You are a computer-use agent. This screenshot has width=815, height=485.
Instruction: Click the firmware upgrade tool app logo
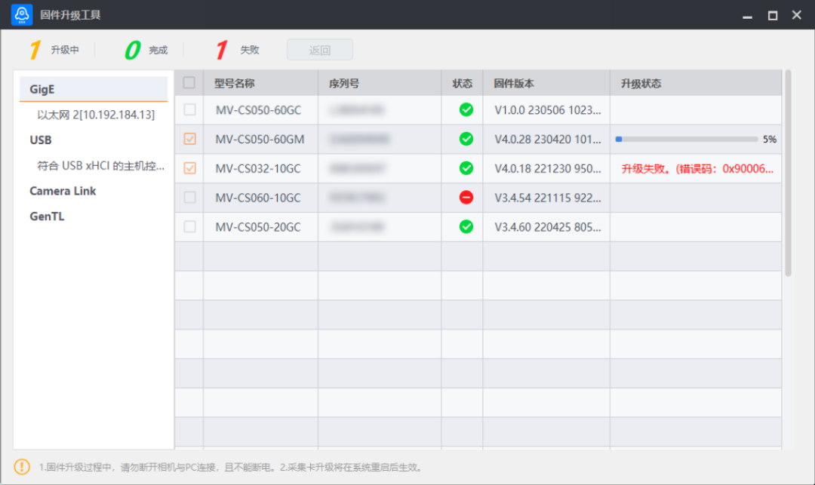click(x=21, y=15)
